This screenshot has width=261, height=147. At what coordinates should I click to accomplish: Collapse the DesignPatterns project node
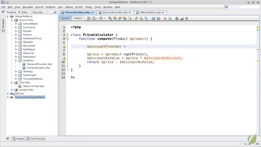tap(7, 16)
